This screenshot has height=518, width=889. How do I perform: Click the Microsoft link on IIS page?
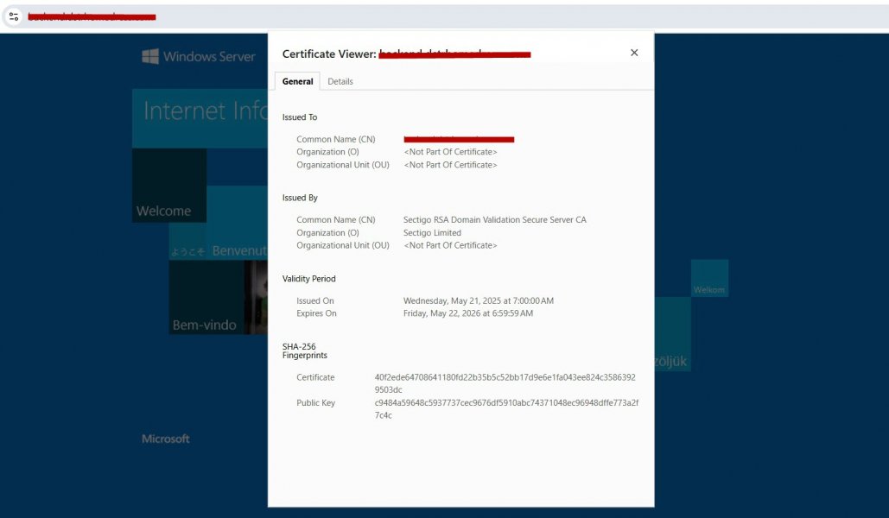coord(166,439)
